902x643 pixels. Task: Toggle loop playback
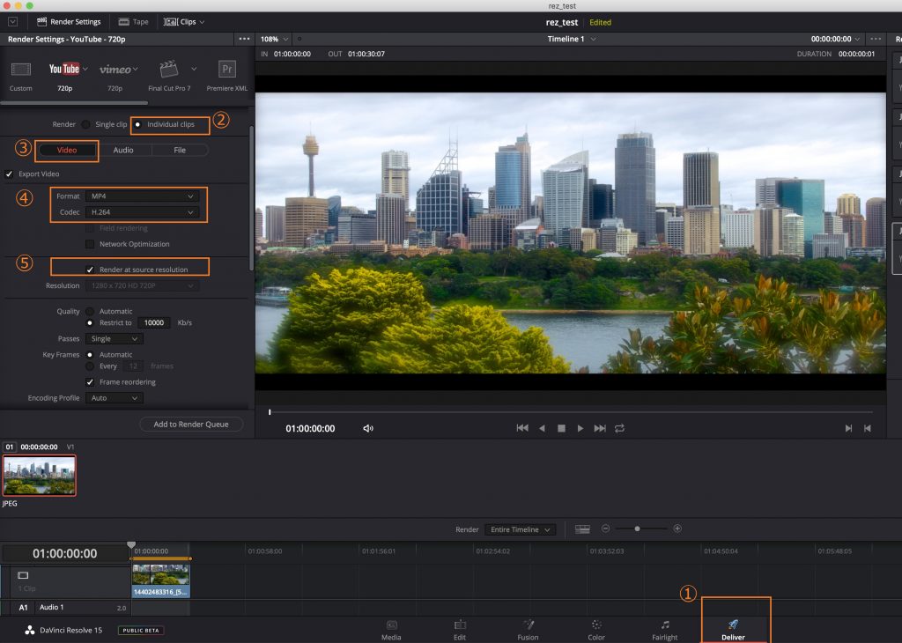point(619,428)
